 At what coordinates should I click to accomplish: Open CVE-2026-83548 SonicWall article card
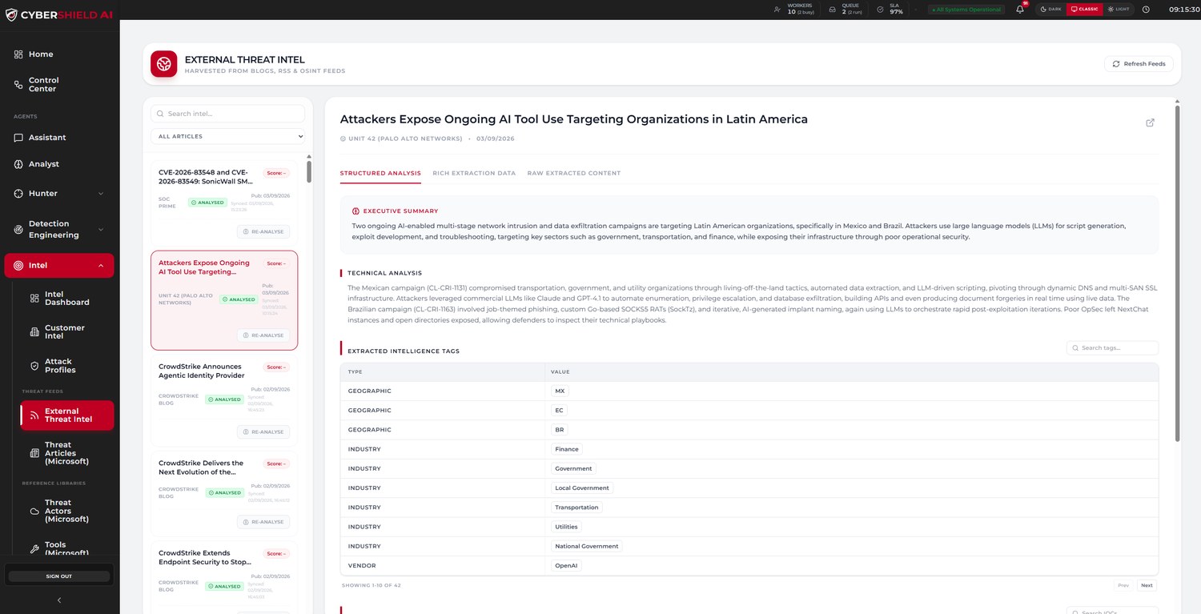224,203
